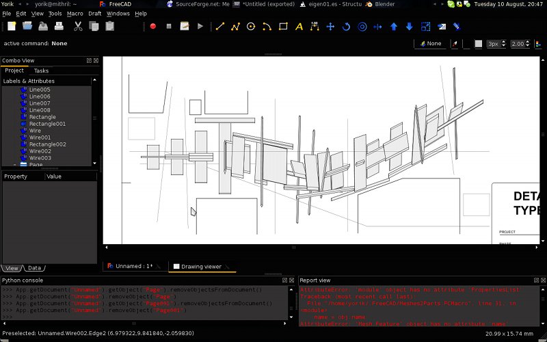This screenshot has width=547, height=342.
Task: Paste from clipboard using the Paste icon
Action: coord(109,26)
